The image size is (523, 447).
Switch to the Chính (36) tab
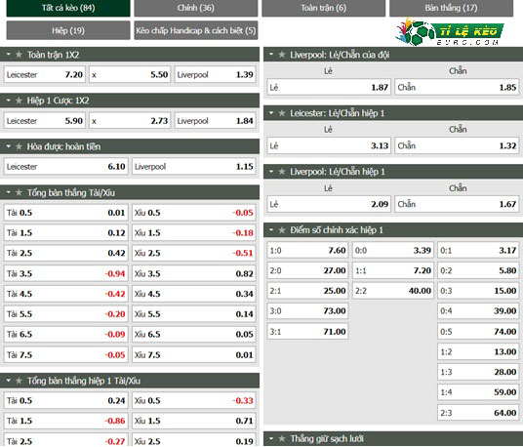196,8
